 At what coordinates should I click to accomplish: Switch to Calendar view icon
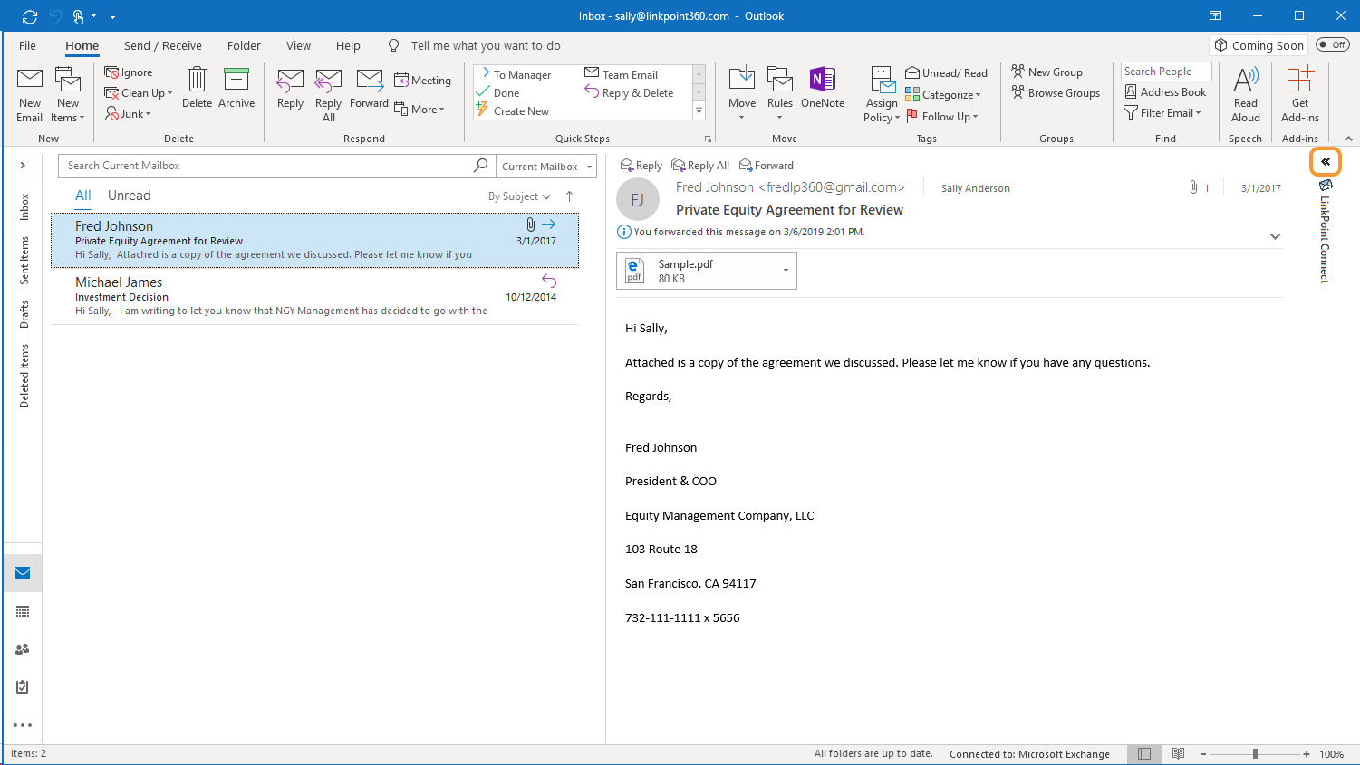click(23, 612)
